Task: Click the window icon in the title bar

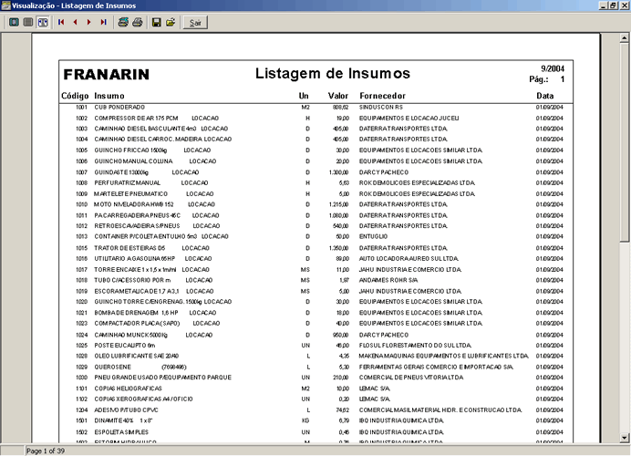Action: coord(5,5)
